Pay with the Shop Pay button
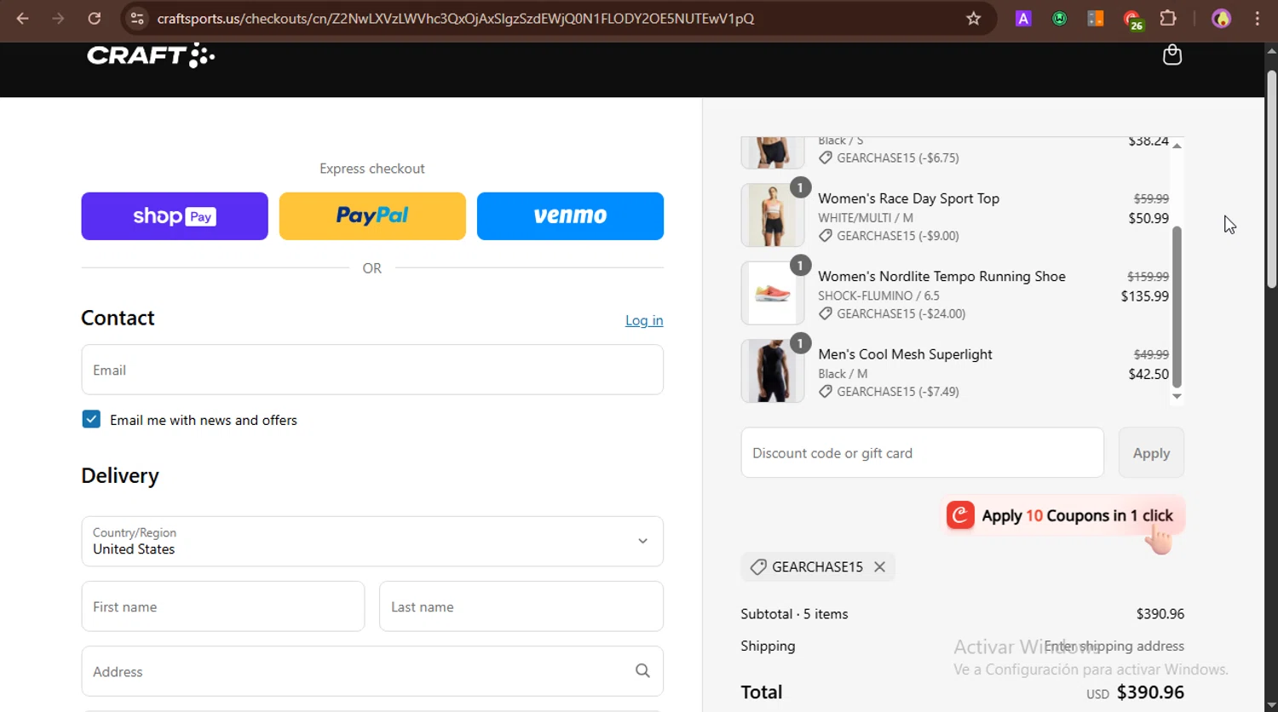The width and height of the screenshot is (1278, 712). click(175, 216)
